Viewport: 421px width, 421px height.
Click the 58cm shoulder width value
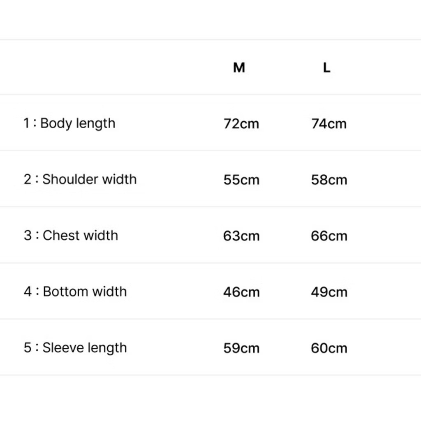(x=329, y=180)
